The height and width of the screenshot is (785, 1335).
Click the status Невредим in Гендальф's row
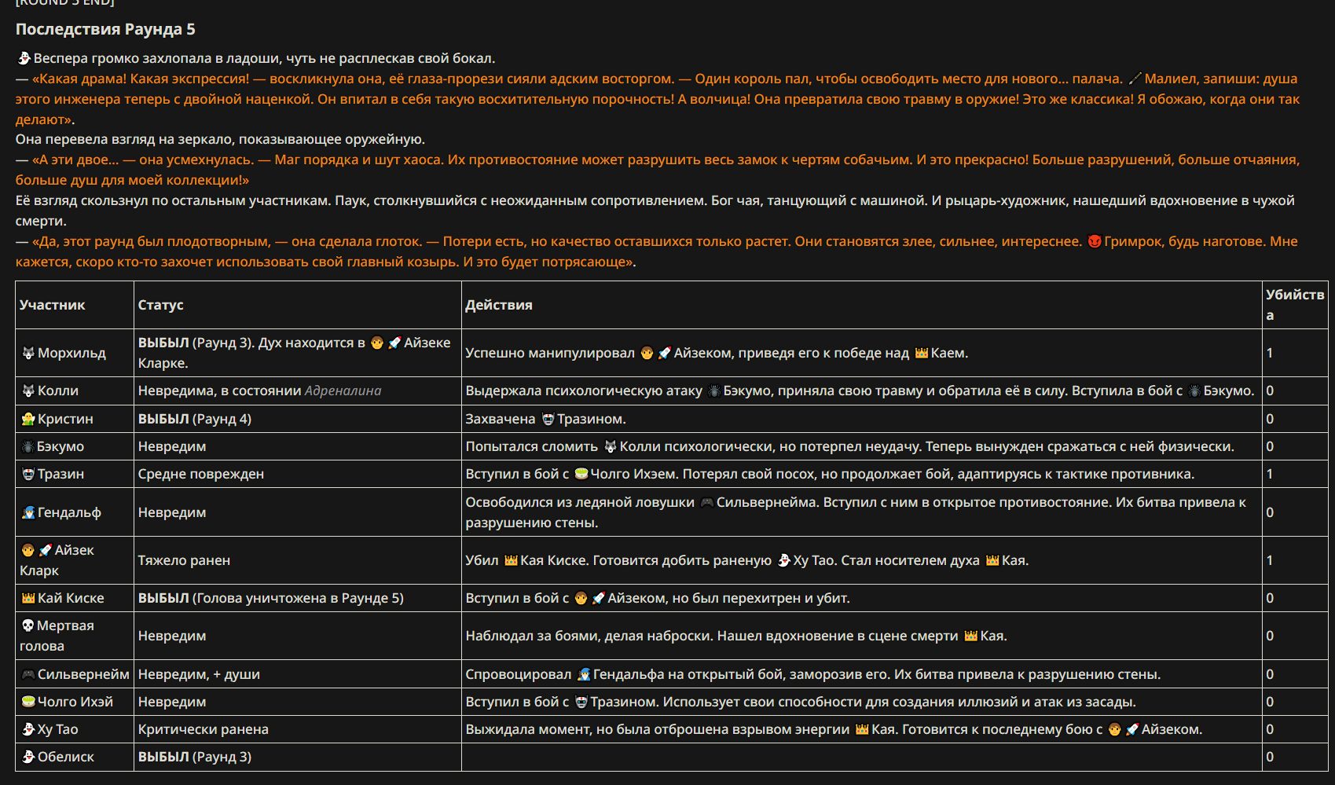point(172,513)
